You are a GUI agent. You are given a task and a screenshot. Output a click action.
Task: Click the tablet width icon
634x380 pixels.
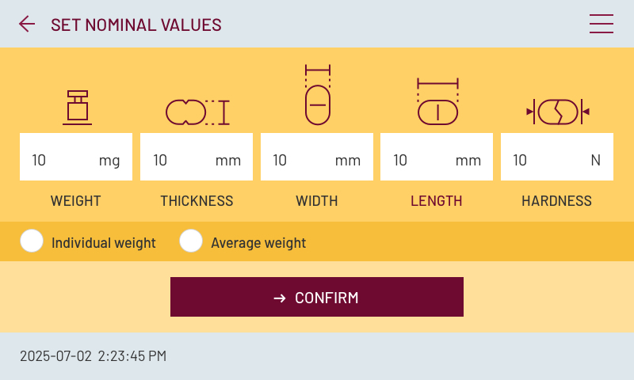317,95
